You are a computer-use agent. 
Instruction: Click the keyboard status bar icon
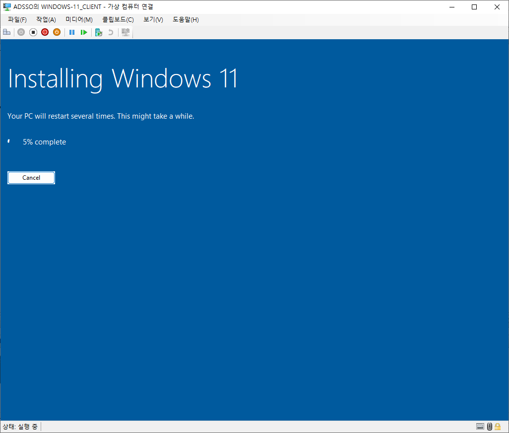click(480, 427)
